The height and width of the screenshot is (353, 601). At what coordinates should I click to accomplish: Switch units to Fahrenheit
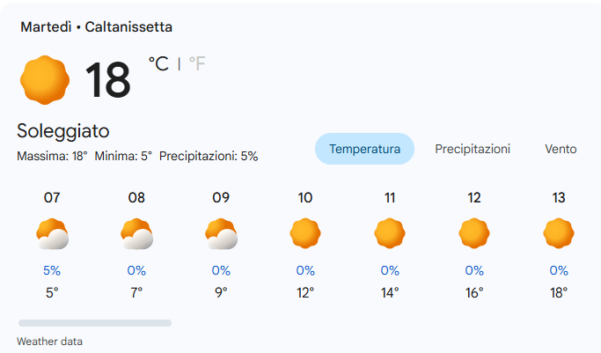pyautogui.click(x=197, y=63)
